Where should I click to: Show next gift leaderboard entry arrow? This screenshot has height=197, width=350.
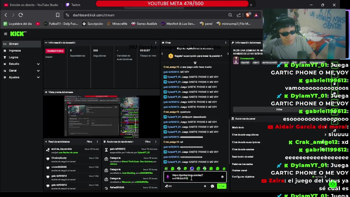click(x=228, y=54)
